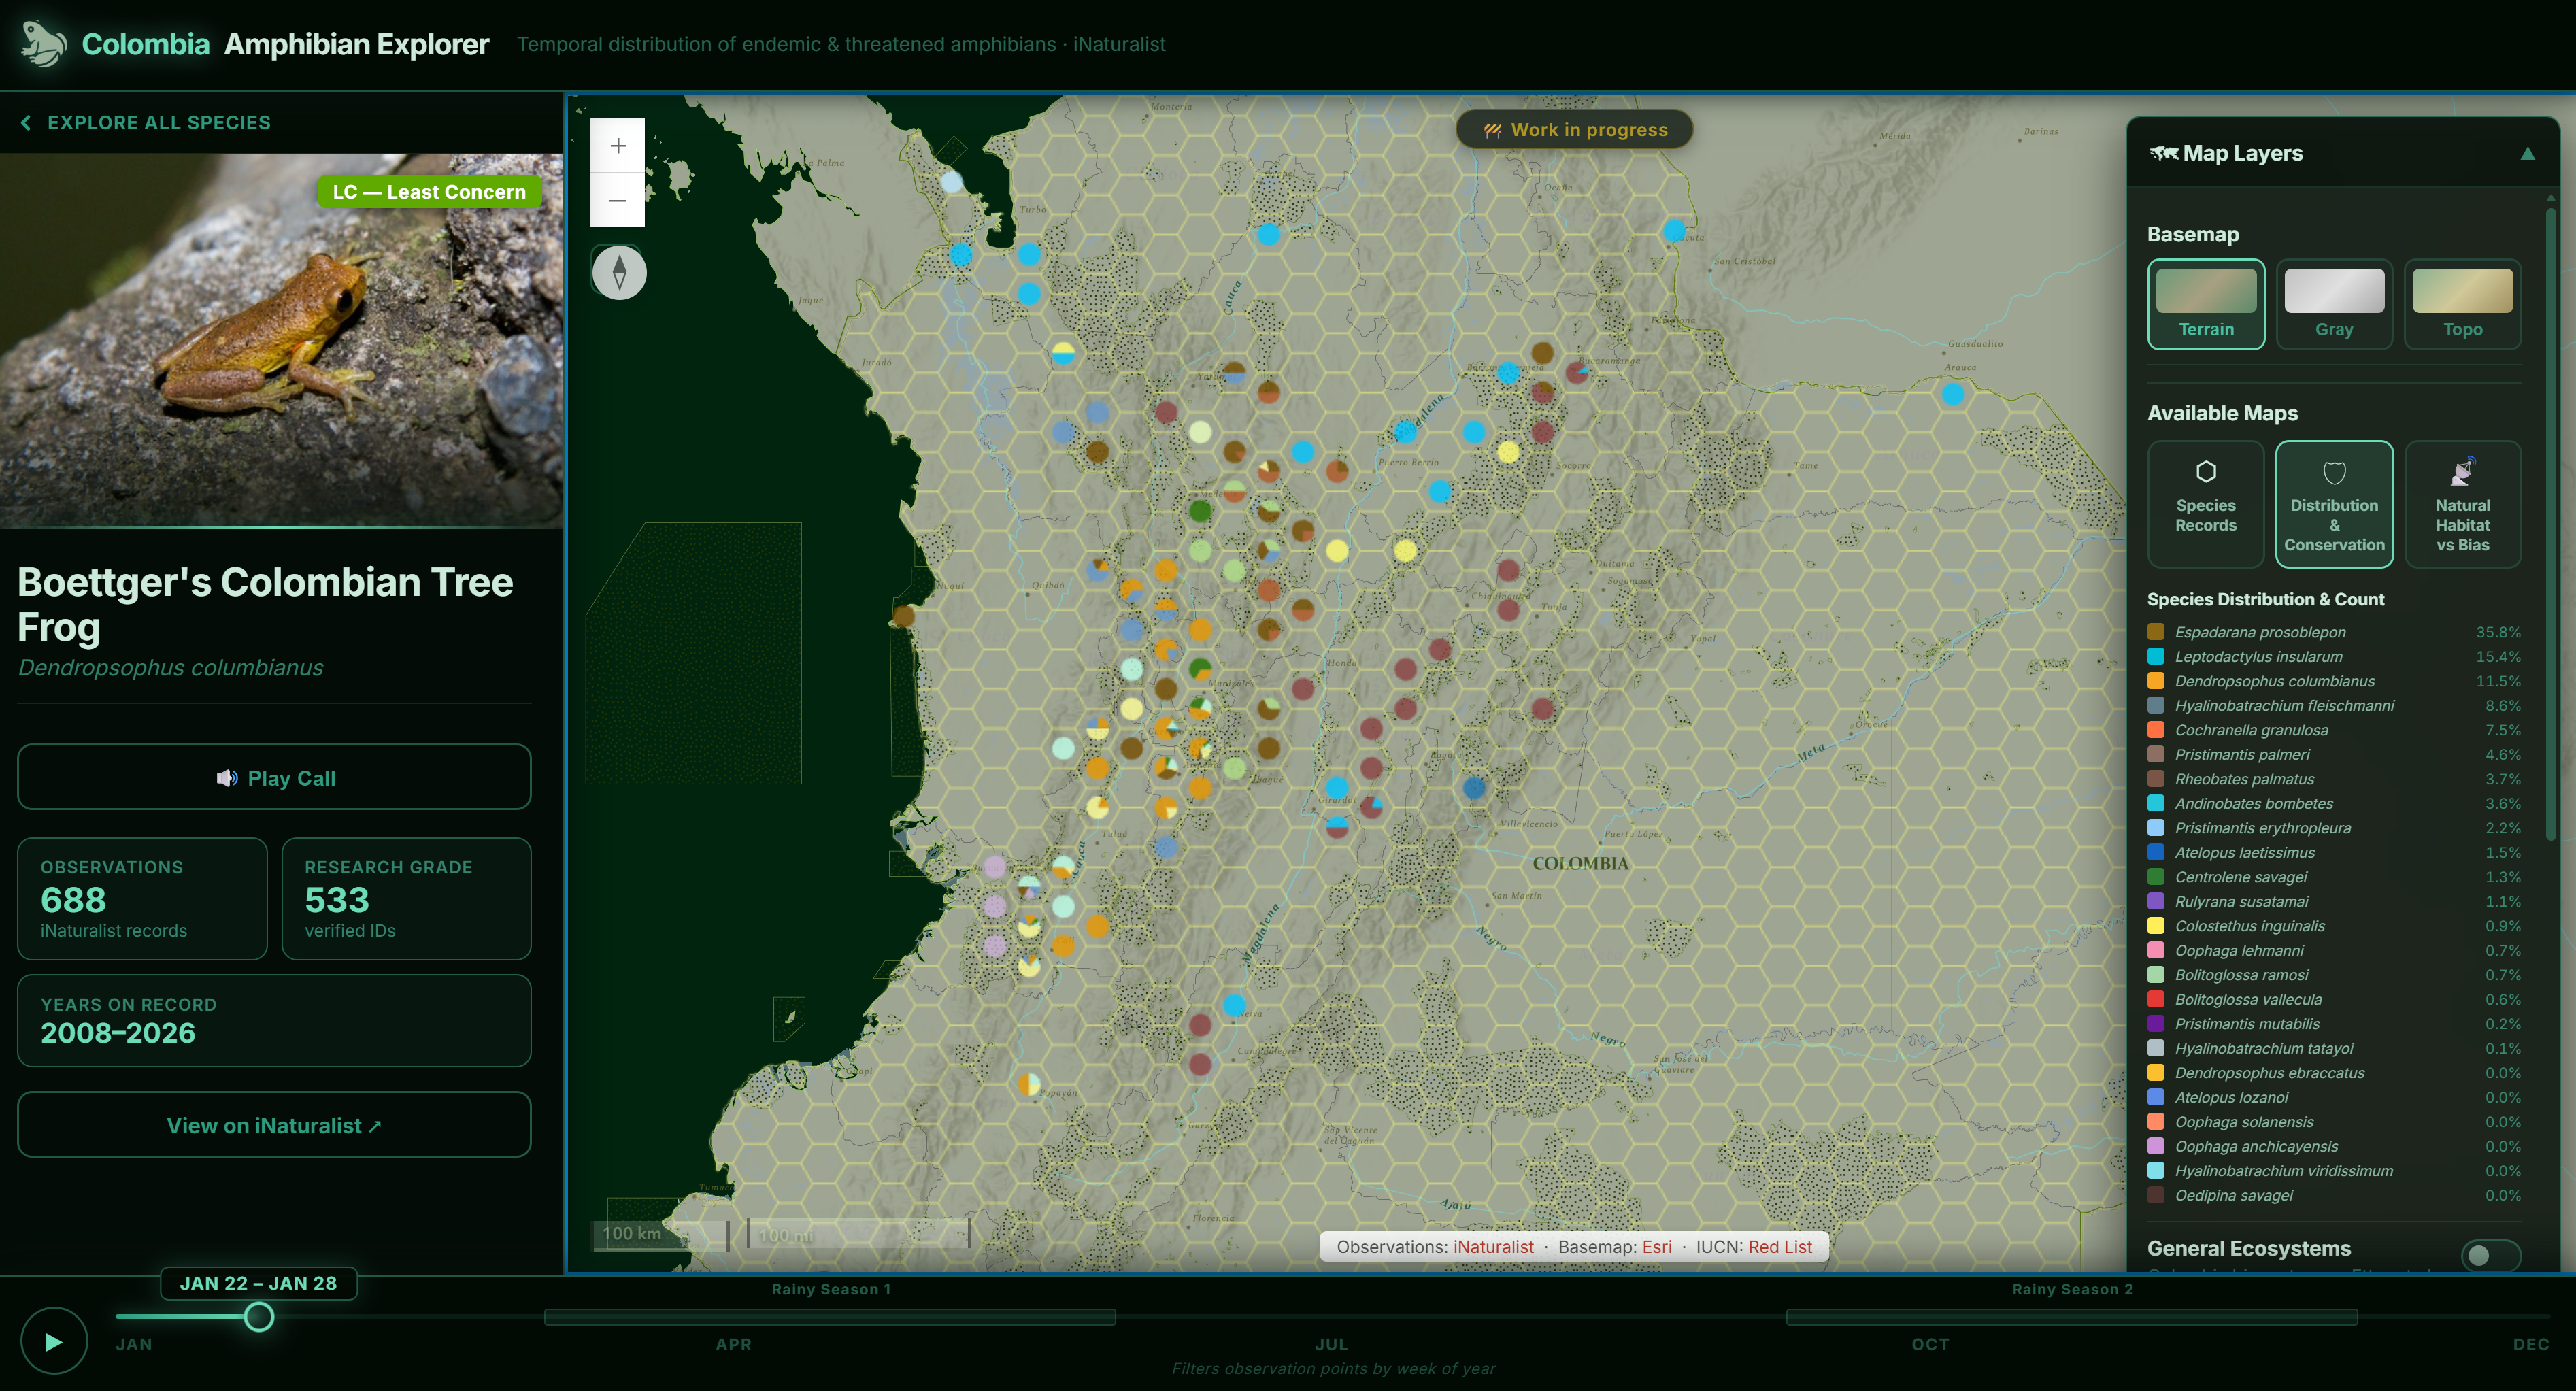Viewport: 2576px width, 1391px height.
Task: Click the frog logo icon in header
Action: [x=43, y=44]
